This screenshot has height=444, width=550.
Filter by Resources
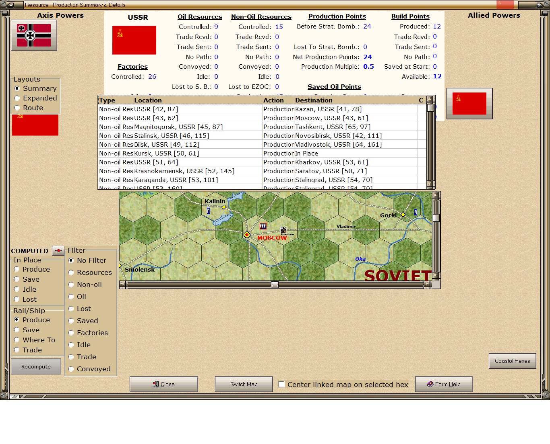click(90, 272)
